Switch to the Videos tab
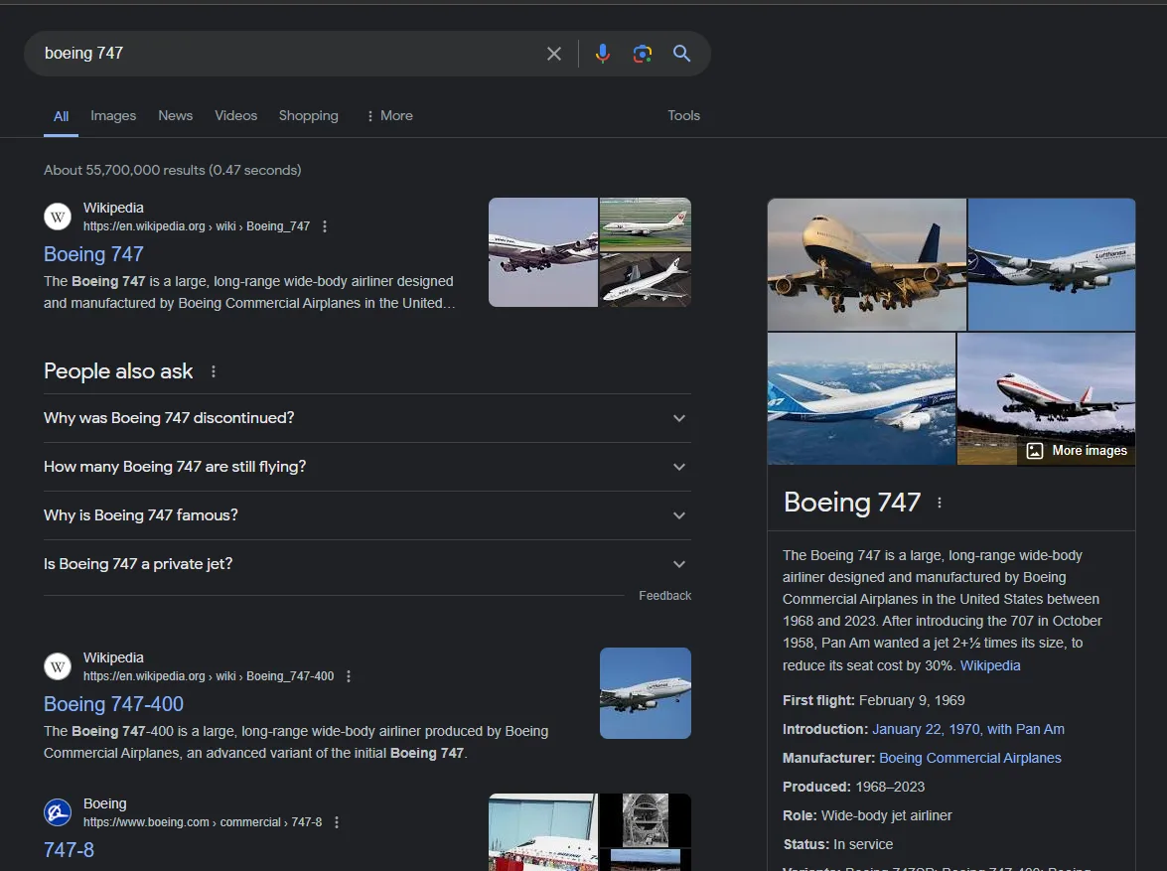1167x871 pixels. coord(236,115)
